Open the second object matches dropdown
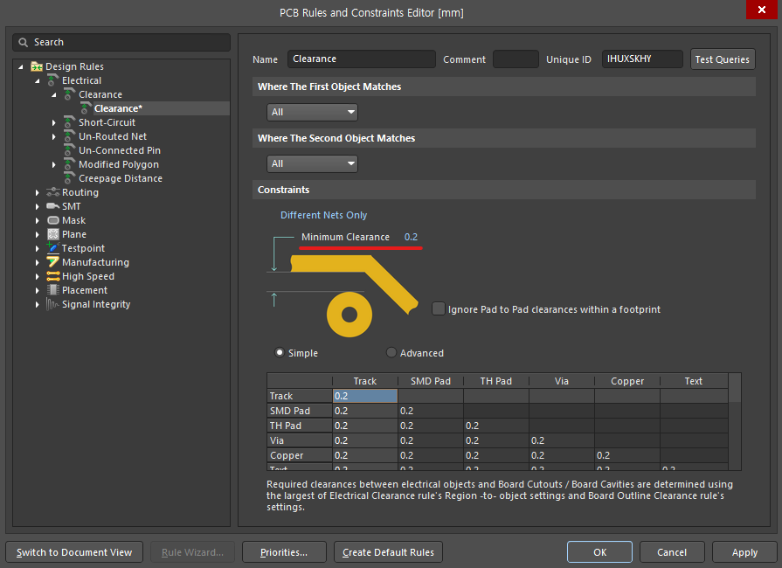 [x=312, y=163]
